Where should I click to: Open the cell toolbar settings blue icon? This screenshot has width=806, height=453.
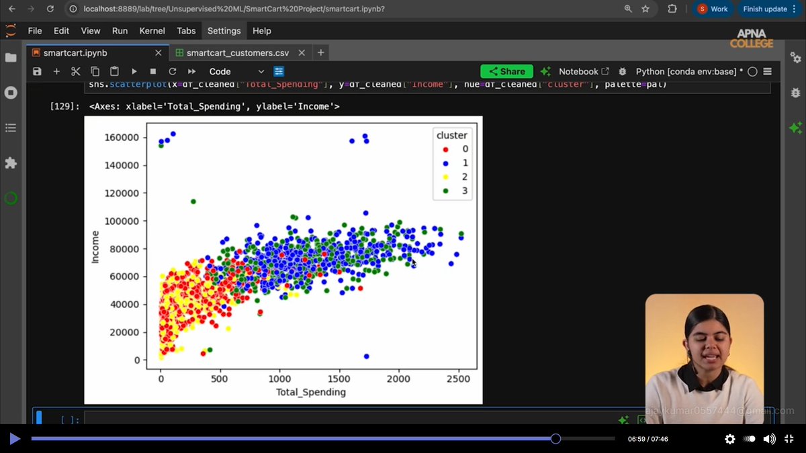279,71
